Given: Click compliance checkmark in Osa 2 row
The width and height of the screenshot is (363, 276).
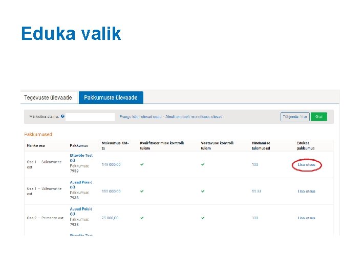Looking at the screenshot, I should (x=203, y=218).
